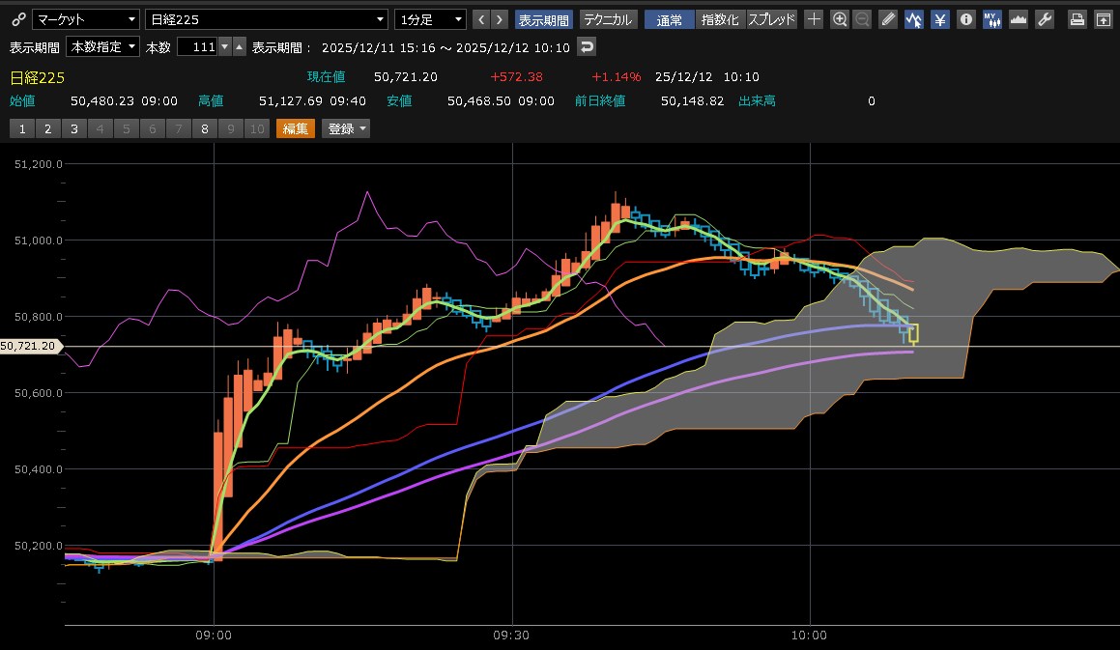Click the orange 編集 button
1120x650 pixels.
click(x=295, y=128)
